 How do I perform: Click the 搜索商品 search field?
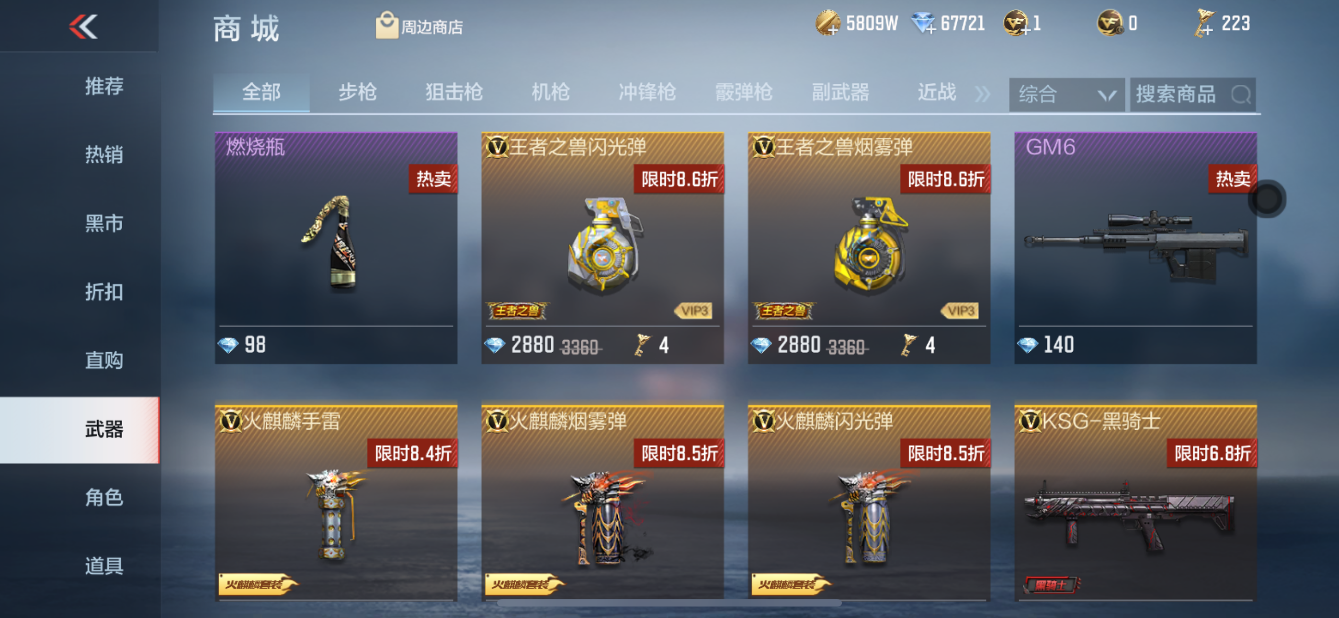(1193, 95)
